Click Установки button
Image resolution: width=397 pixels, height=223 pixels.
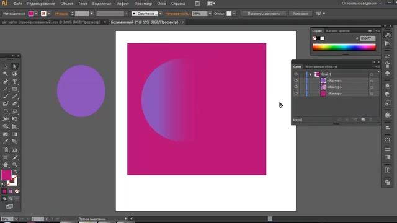coord(300,14)
